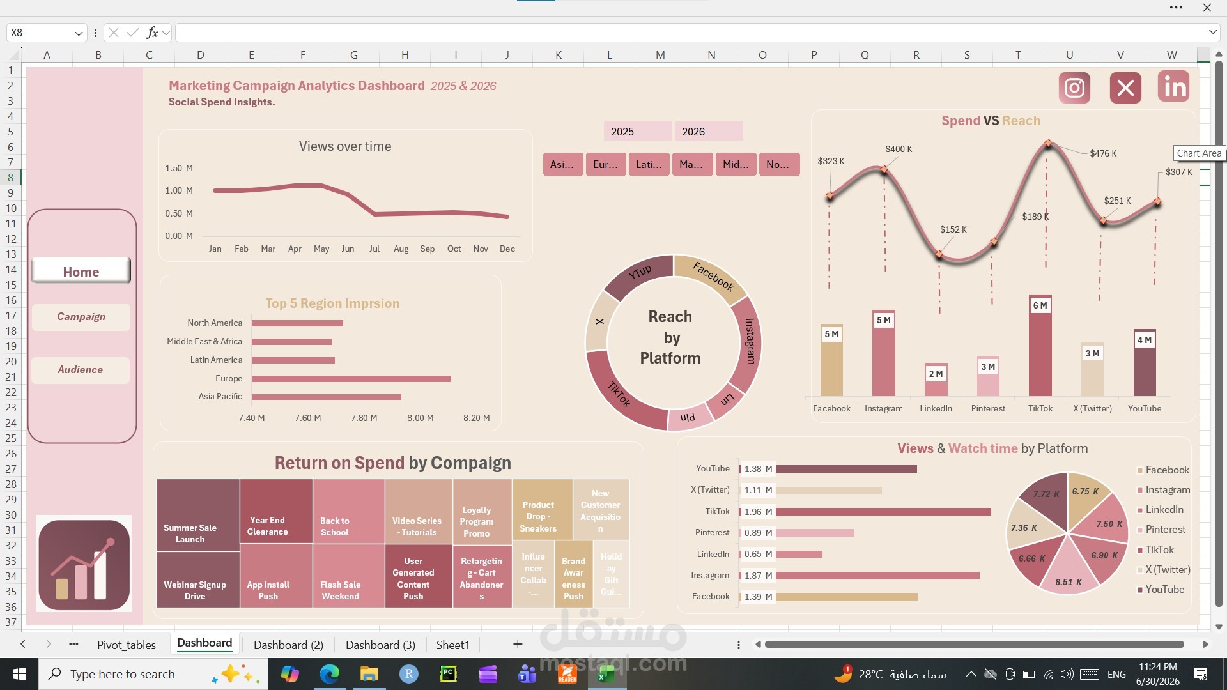
Task: Expand the formula bar chevron
Action: [x=1212, y=32]
